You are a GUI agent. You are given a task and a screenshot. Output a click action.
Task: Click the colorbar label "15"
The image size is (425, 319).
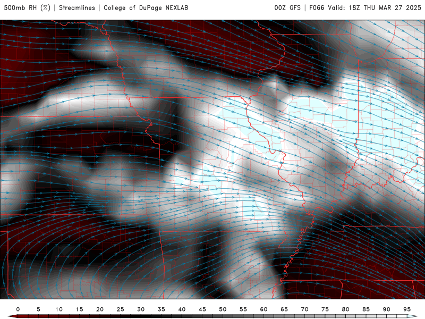(x=79, y=309)
